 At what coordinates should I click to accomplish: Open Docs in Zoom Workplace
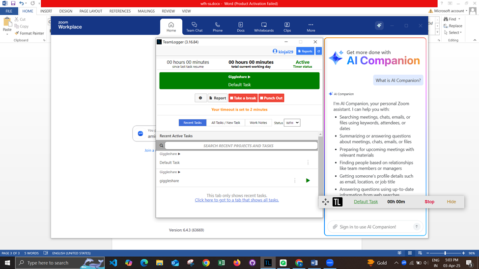241,27
